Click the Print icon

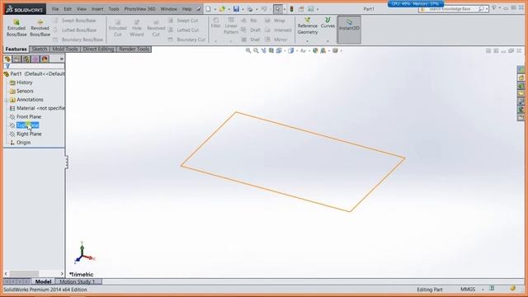[x=250, y=9]
